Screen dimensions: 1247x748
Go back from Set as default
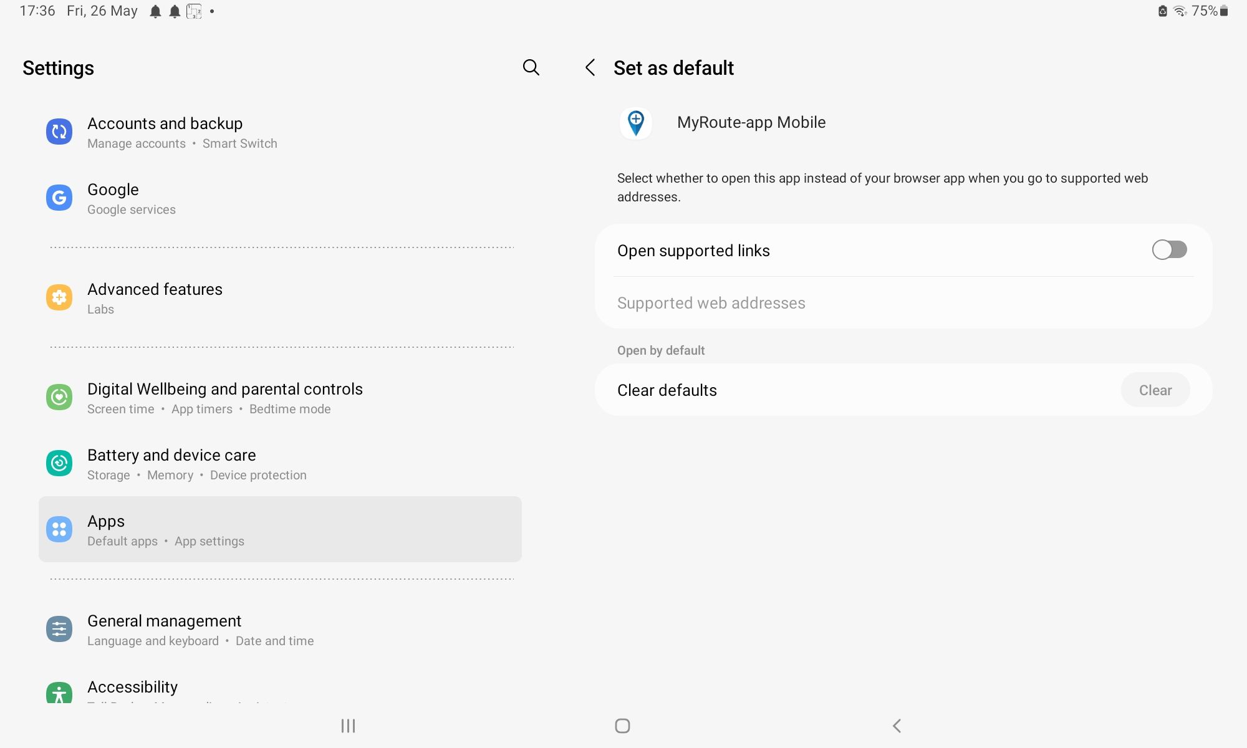coord(590,67)
